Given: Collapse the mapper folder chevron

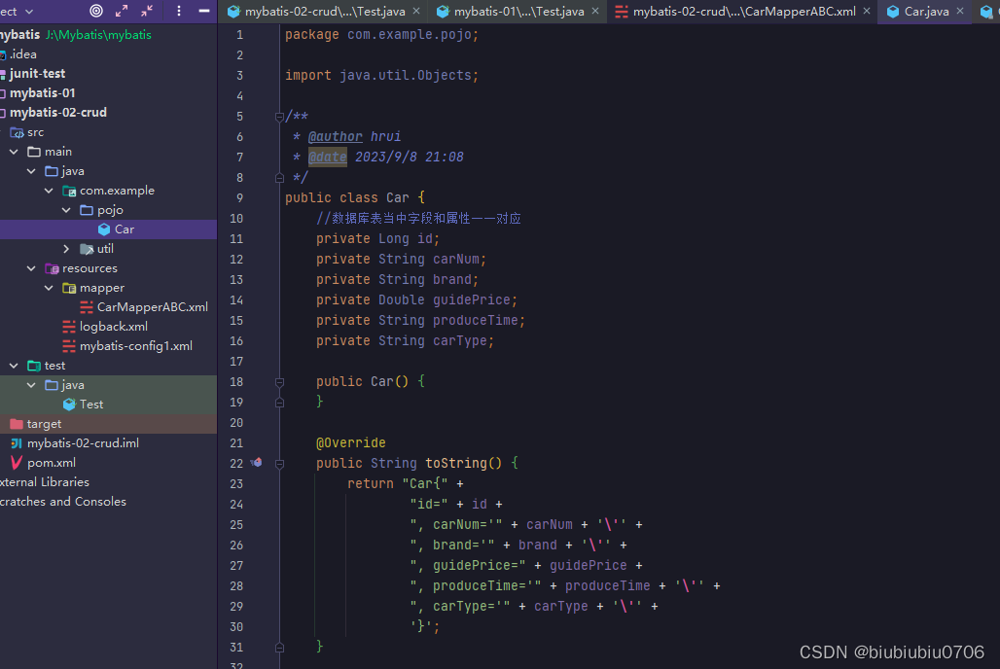Looking at the screenshot, I should click(49, 288).
